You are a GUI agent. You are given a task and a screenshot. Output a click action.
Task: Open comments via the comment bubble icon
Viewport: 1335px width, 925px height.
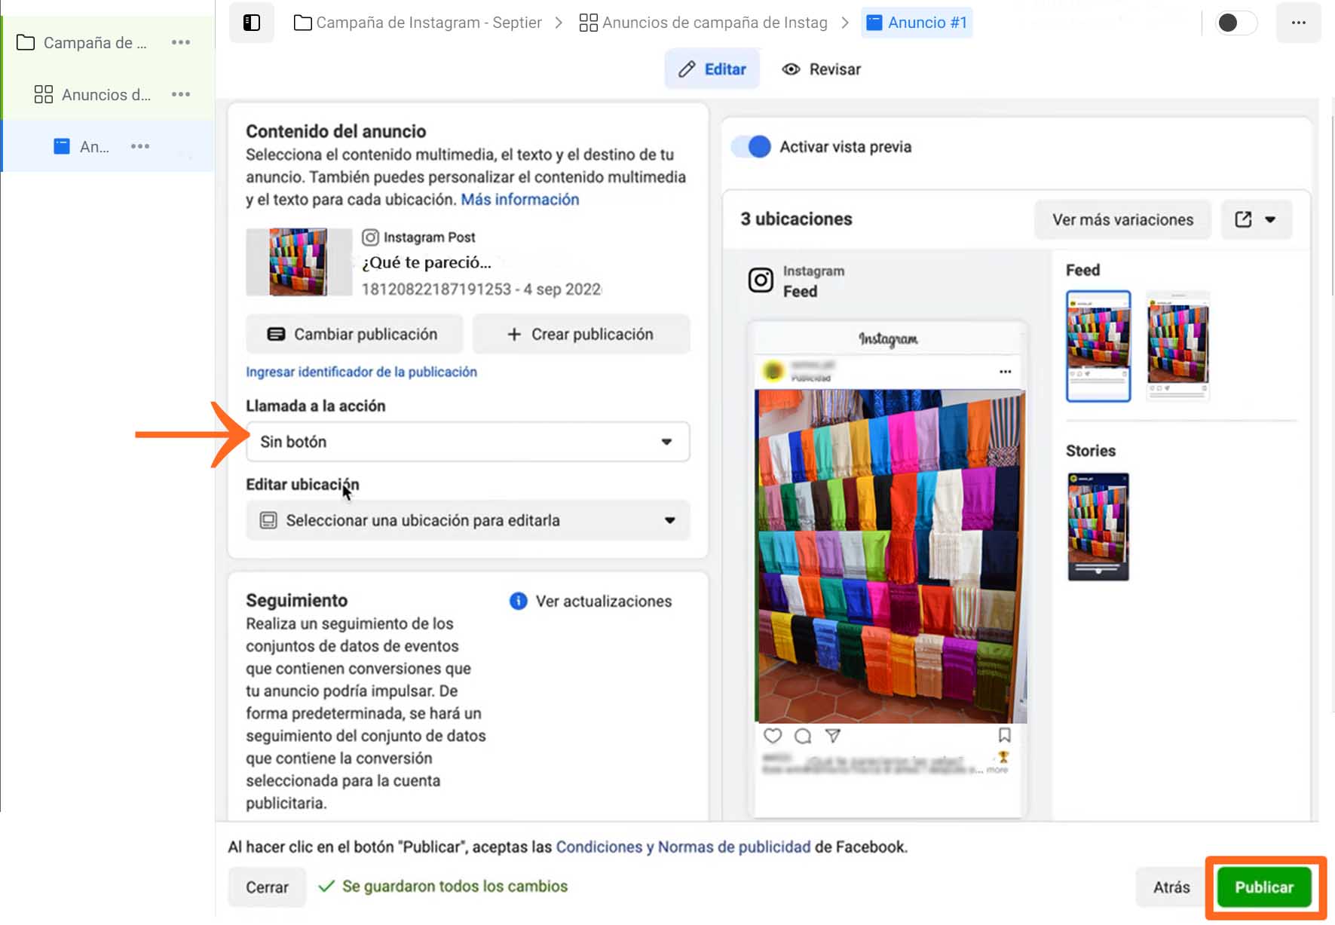801,736
